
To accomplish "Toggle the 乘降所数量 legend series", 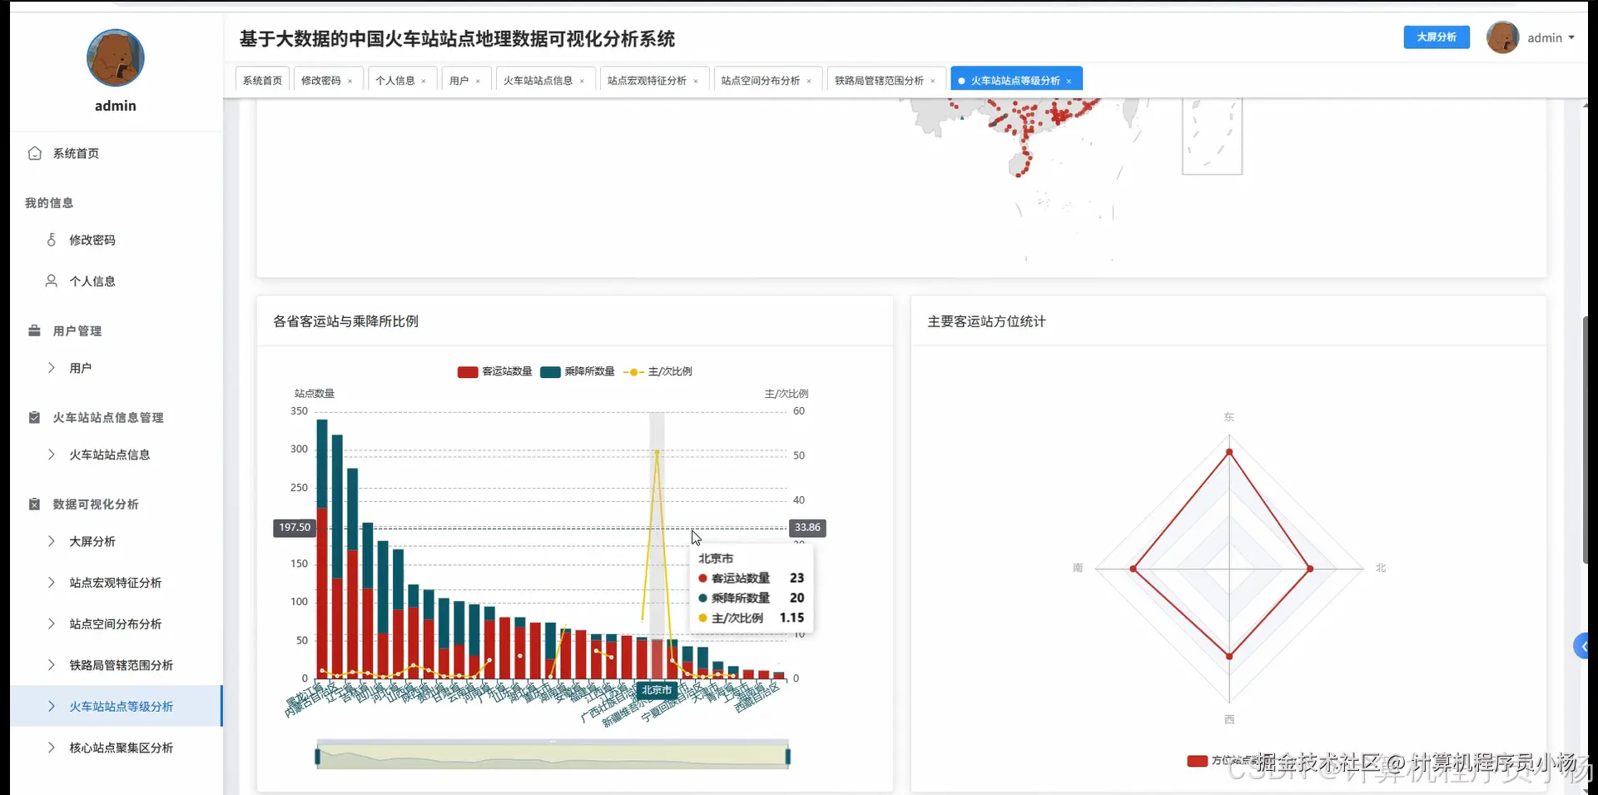I will 577,371.
